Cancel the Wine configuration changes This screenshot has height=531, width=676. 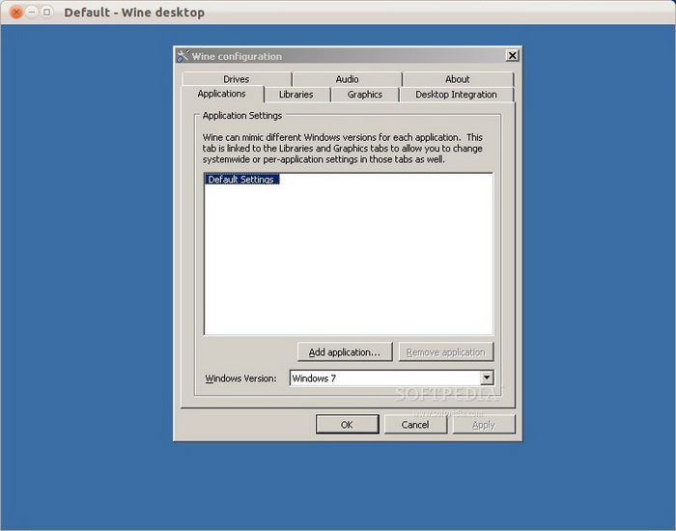pyautogui.click(x=415, y=425)
